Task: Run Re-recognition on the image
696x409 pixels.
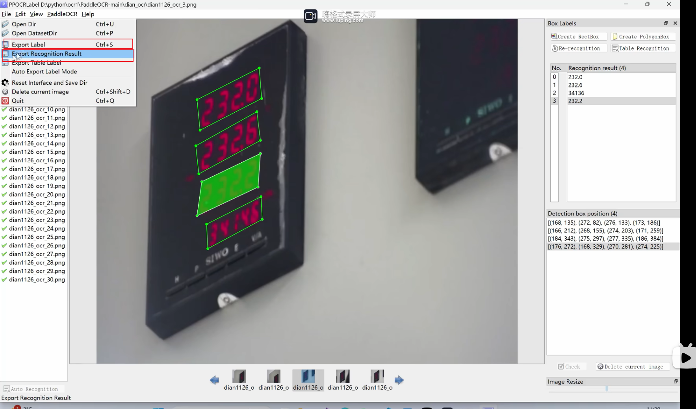Action: [578, 48]
